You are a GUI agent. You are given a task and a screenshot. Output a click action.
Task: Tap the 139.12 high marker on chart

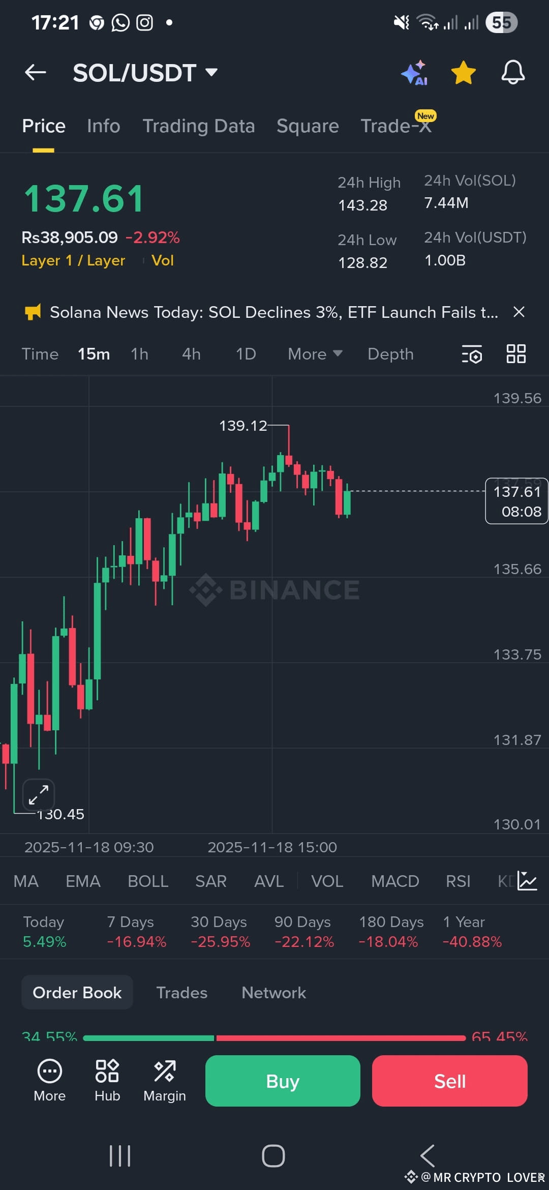pos(243,426)
